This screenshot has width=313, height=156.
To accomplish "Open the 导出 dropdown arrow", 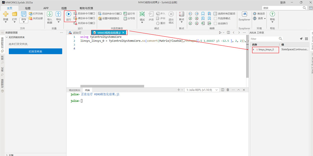I will coord(58,22).
